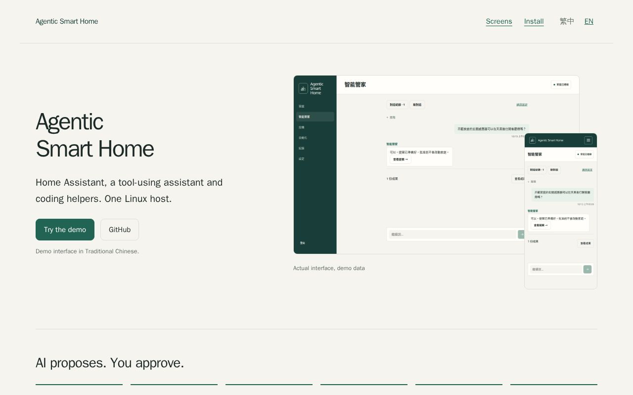This screenshot has height=395, width=633.
Task: Click the send arrow in the mobile preview
Action: coord(588,269)
